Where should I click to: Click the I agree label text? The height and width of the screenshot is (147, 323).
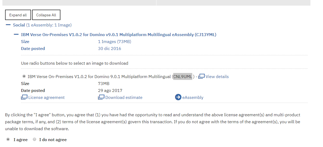tap(21, 140)
